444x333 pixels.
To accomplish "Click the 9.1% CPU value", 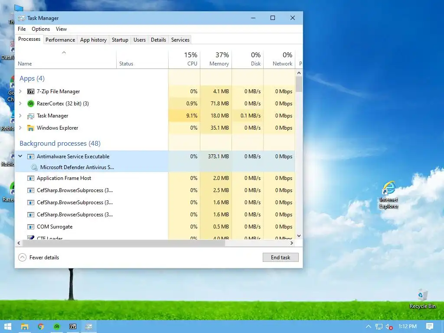I will point(192,115).
